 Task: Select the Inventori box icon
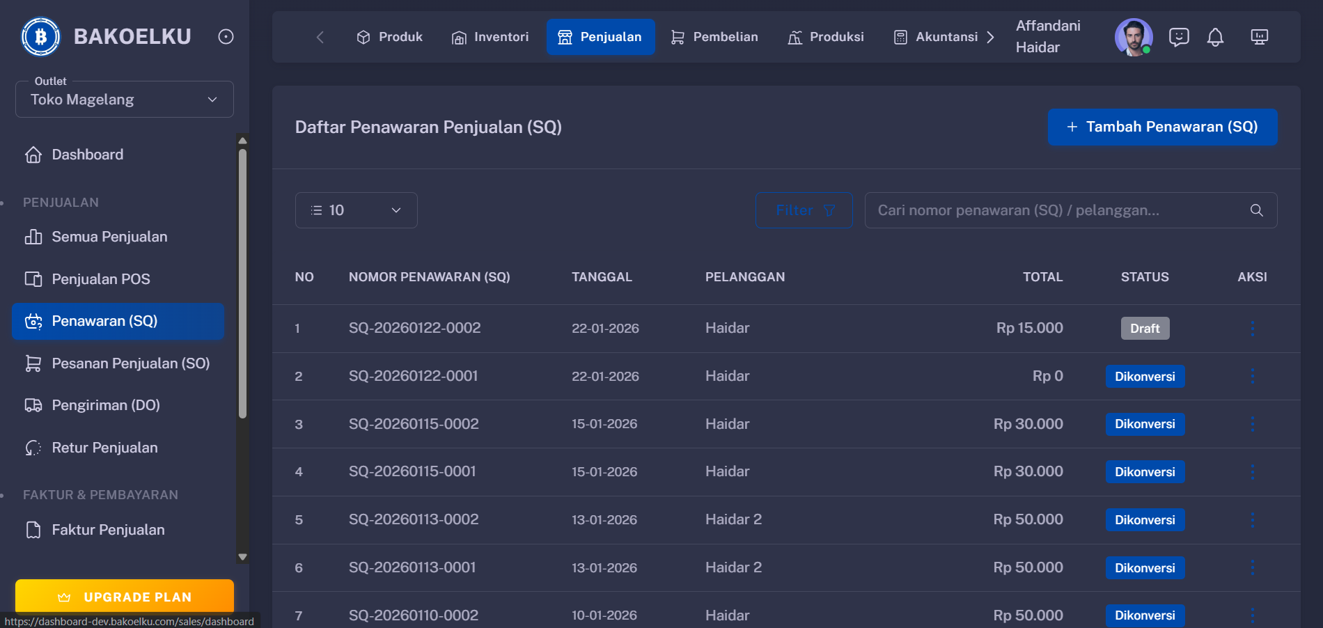[x=460, y=37]
